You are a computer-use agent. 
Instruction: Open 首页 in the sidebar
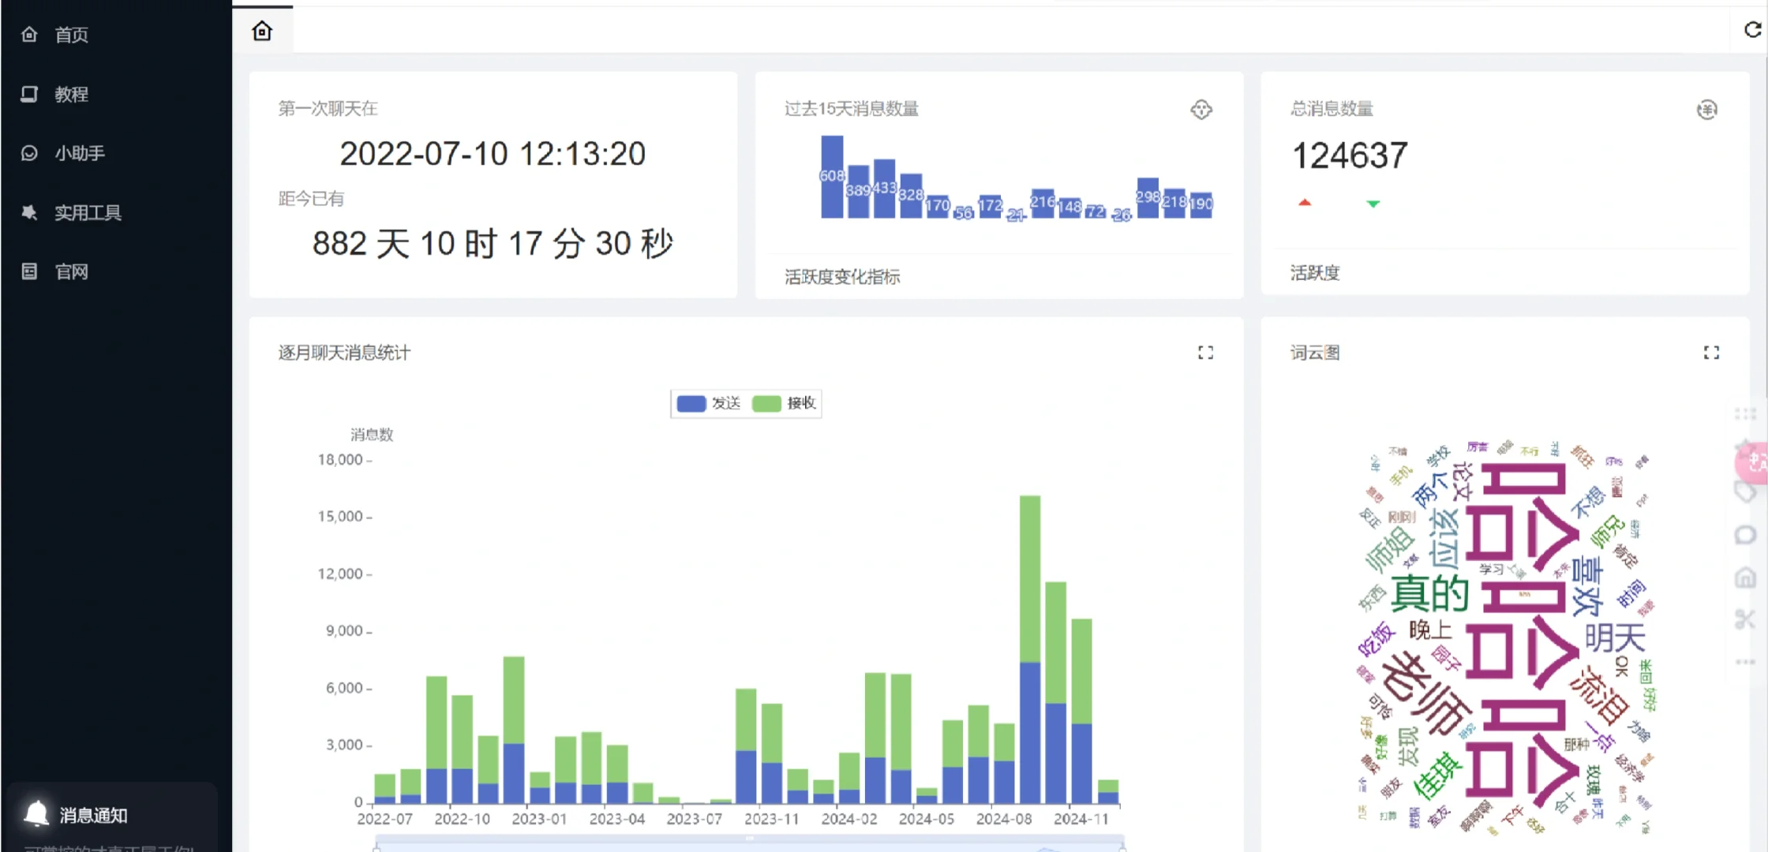point(71,35)
